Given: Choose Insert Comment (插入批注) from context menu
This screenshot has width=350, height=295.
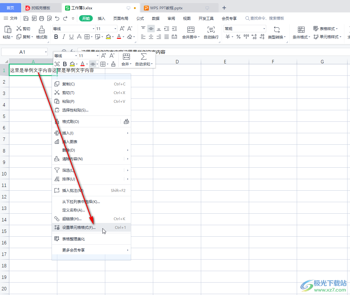Looking at the screenshot, I should pyautogui.click(x=91, y=191).
